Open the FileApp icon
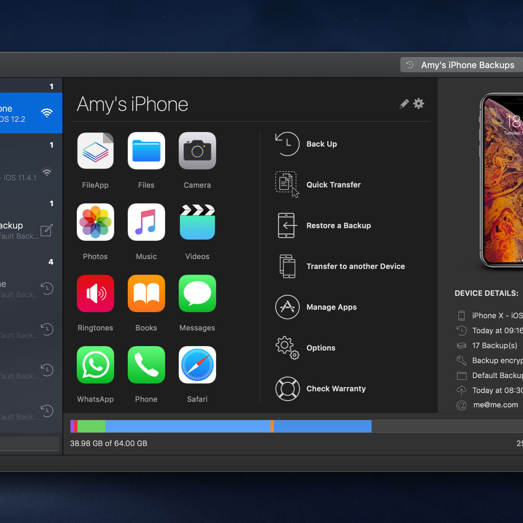 coord(95,151)
